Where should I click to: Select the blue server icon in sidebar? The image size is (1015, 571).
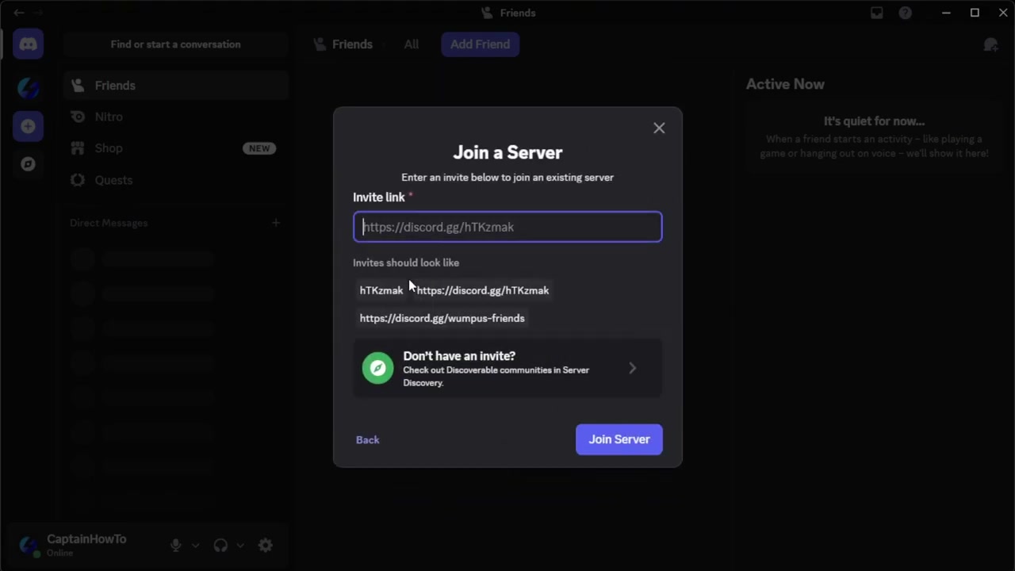click(28, 87)
